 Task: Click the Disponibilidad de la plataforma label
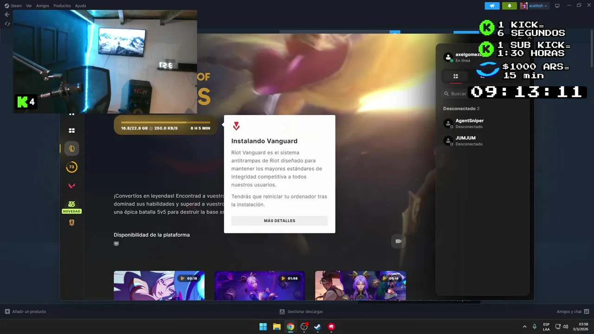pyautogui.click(x=152, y=235)
